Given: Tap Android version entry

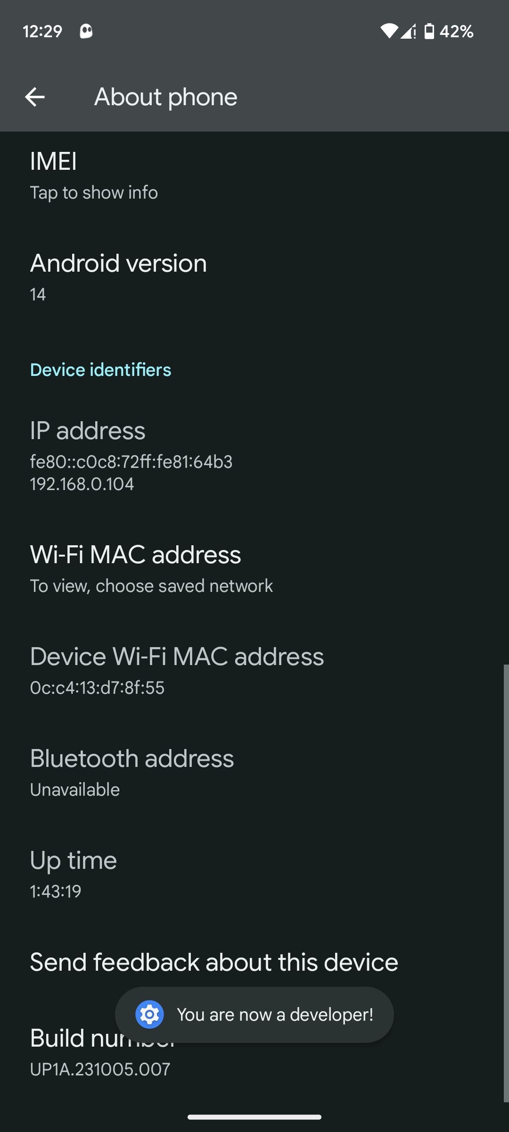Looking at the screenshot, I should pyautogui.click(x=254, y=276).
